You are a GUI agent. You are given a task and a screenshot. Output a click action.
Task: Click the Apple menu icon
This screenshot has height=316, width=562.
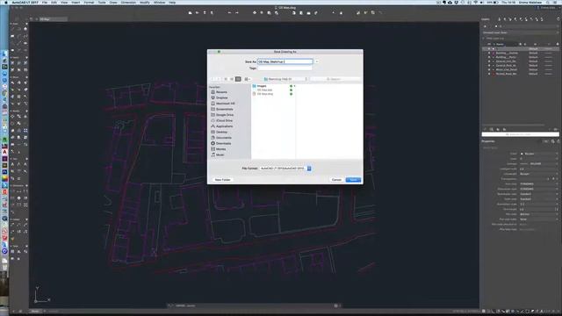click(5, 3)
